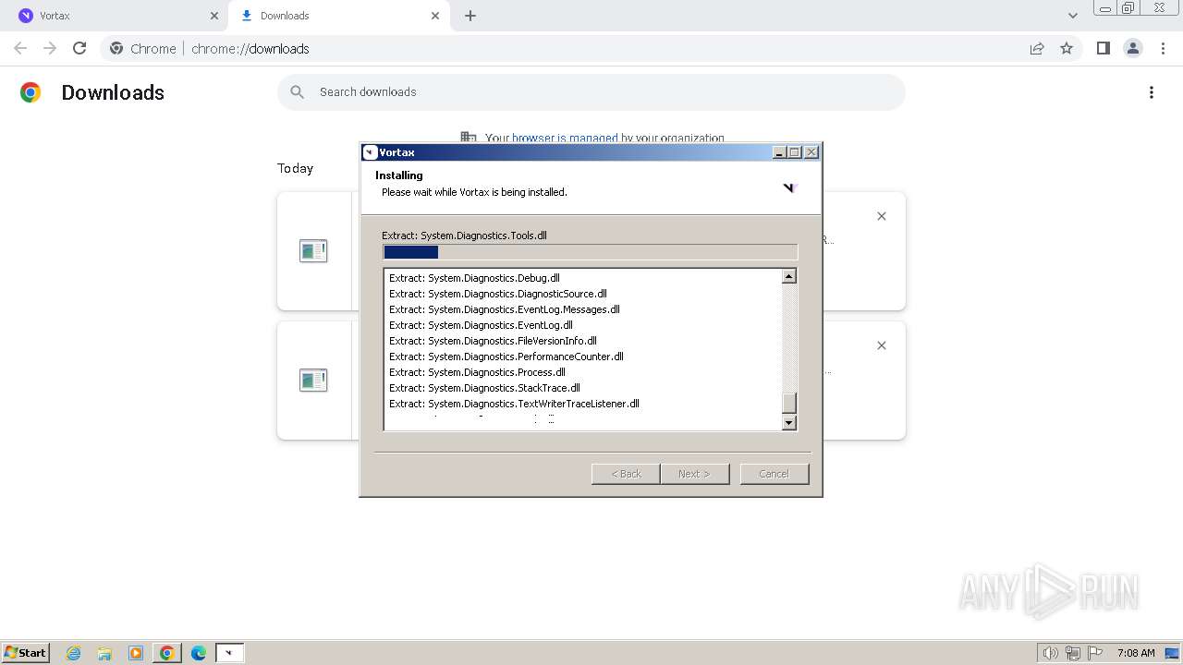The height and width of the screenshot is (665, 1183).
Task: Remove the second download from list
Action: (x=882, y=345)
